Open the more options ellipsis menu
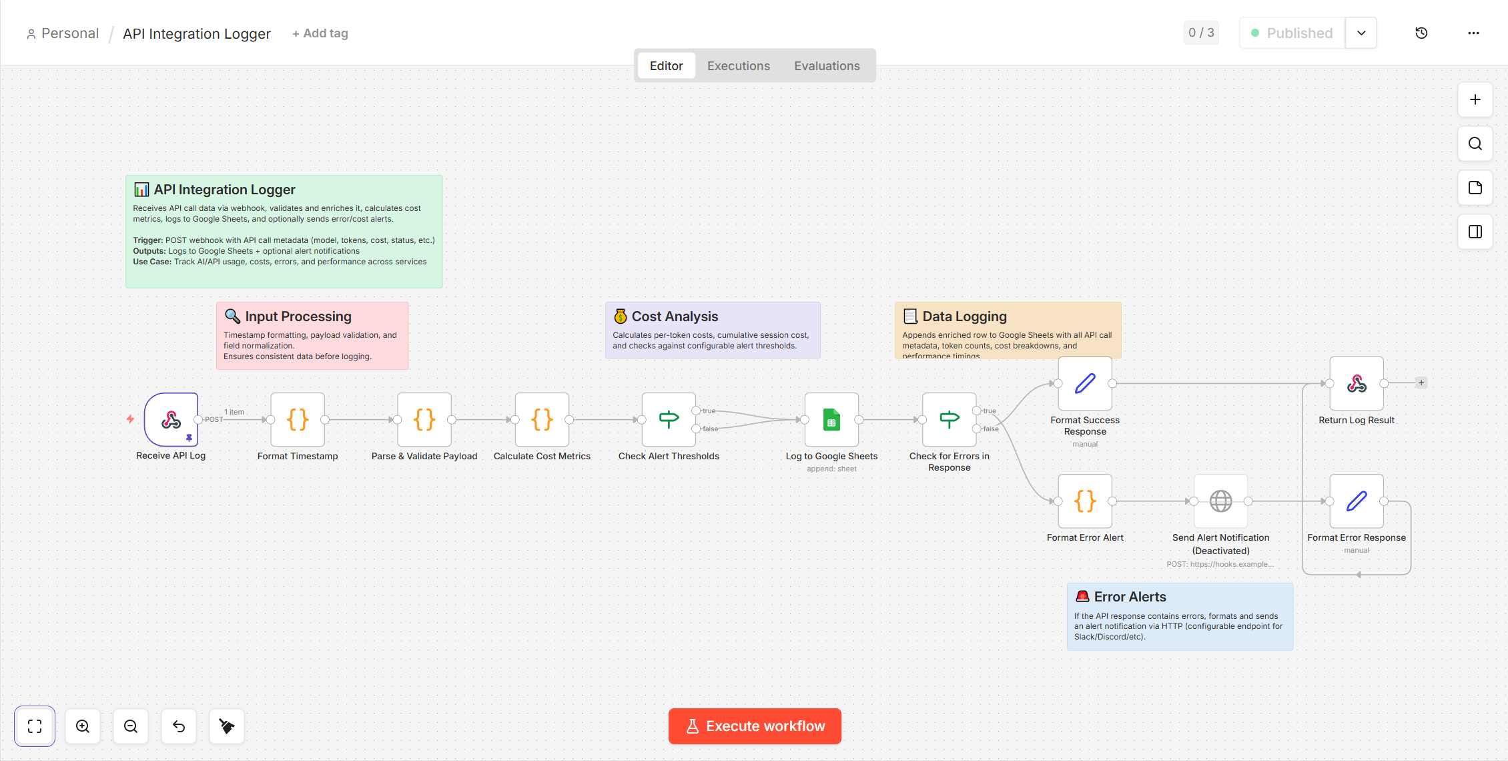Image resolution: width=1508 pixels, height=761 pixels. pyautogui.click(x=1474, y=33)
